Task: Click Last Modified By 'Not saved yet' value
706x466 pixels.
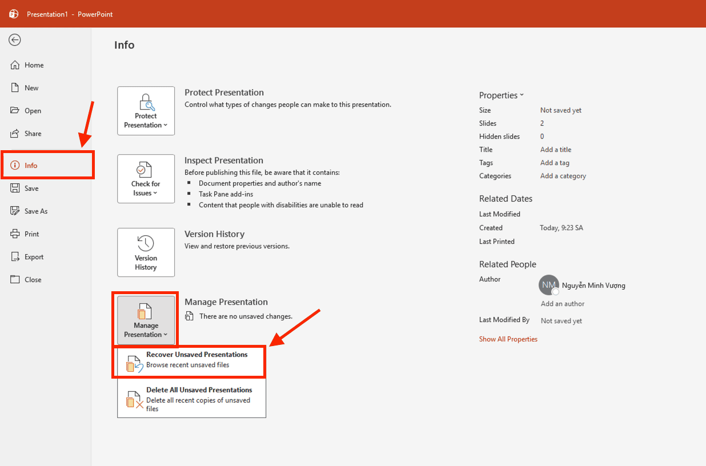Action: click(561, 321)
